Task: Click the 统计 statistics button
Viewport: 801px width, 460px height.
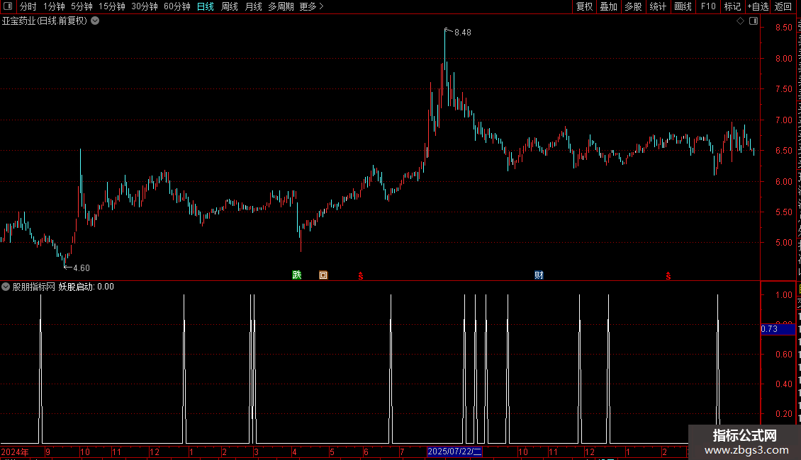Action: [657, 6]
